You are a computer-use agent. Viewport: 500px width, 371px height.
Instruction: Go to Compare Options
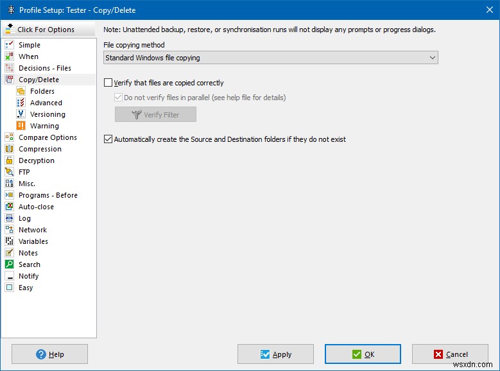[x=47, y=137]
